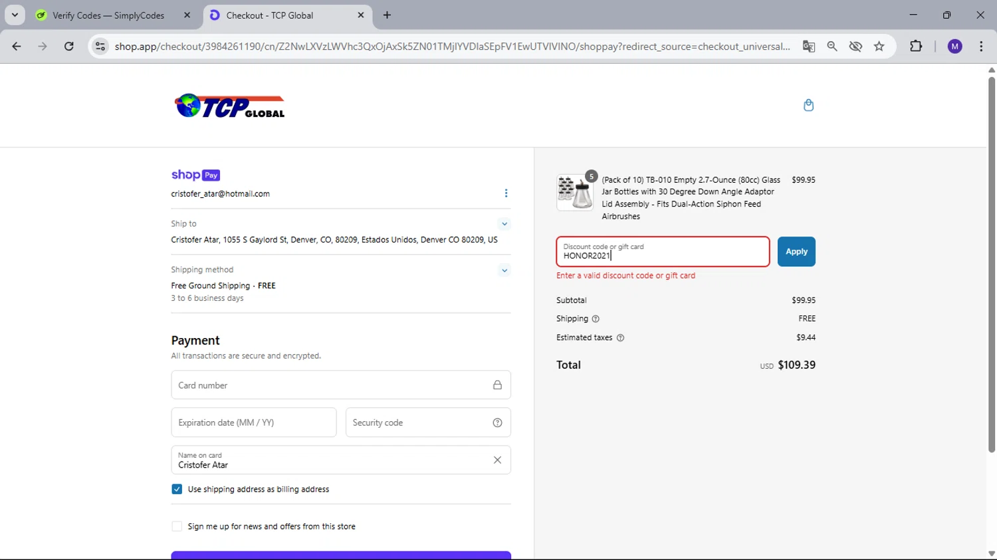
Task: Open the Shop Pay account options menu
Action: click(x=506, y=193)
